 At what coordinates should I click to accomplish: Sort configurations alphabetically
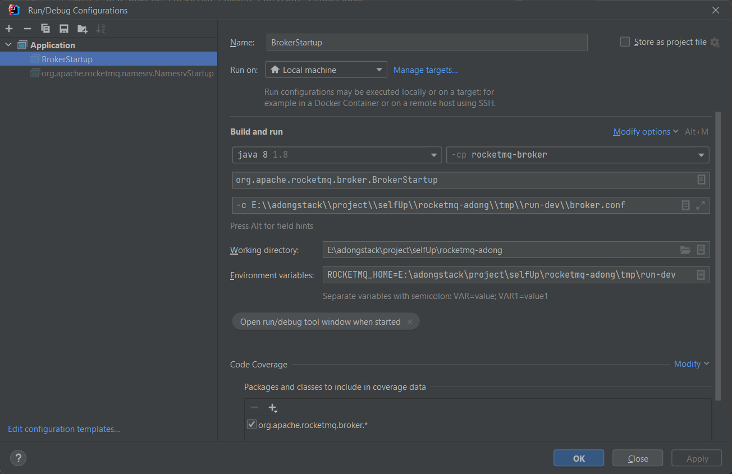[x=100, y=29]
